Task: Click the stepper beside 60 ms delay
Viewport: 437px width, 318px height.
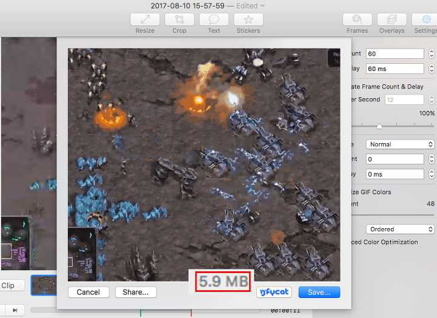Action: click(432, 69)
